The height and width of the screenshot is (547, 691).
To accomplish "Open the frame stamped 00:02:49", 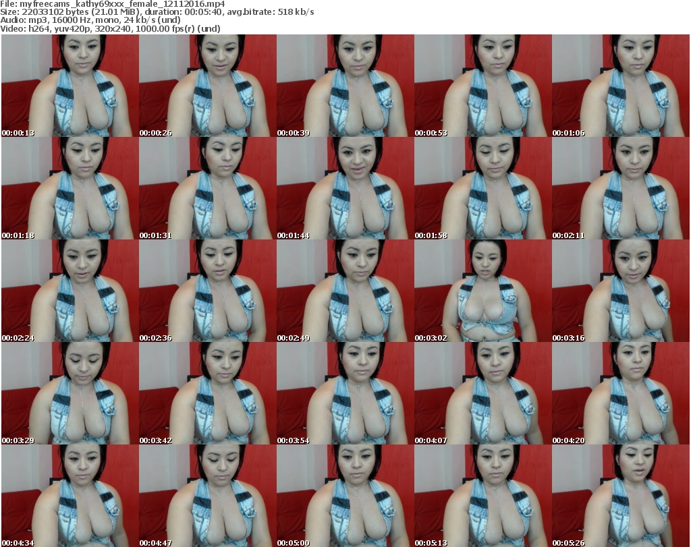I will [345, 291].
